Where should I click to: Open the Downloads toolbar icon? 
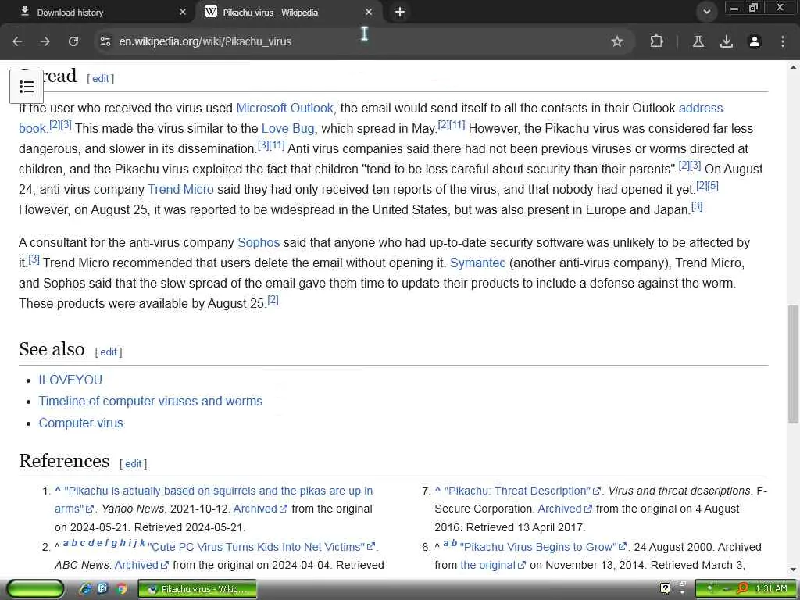(727, 41)
